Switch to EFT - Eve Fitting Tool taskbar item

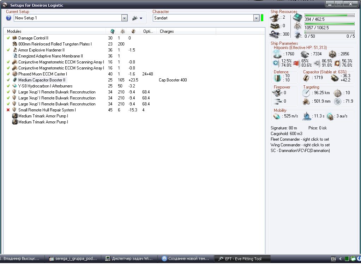242,258
